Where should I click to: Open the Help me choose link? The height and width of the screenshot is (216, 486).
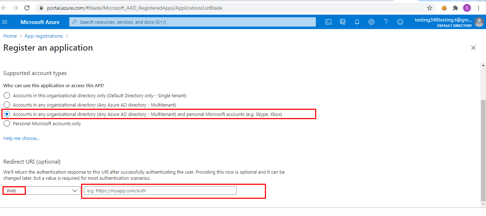(22, 138)
